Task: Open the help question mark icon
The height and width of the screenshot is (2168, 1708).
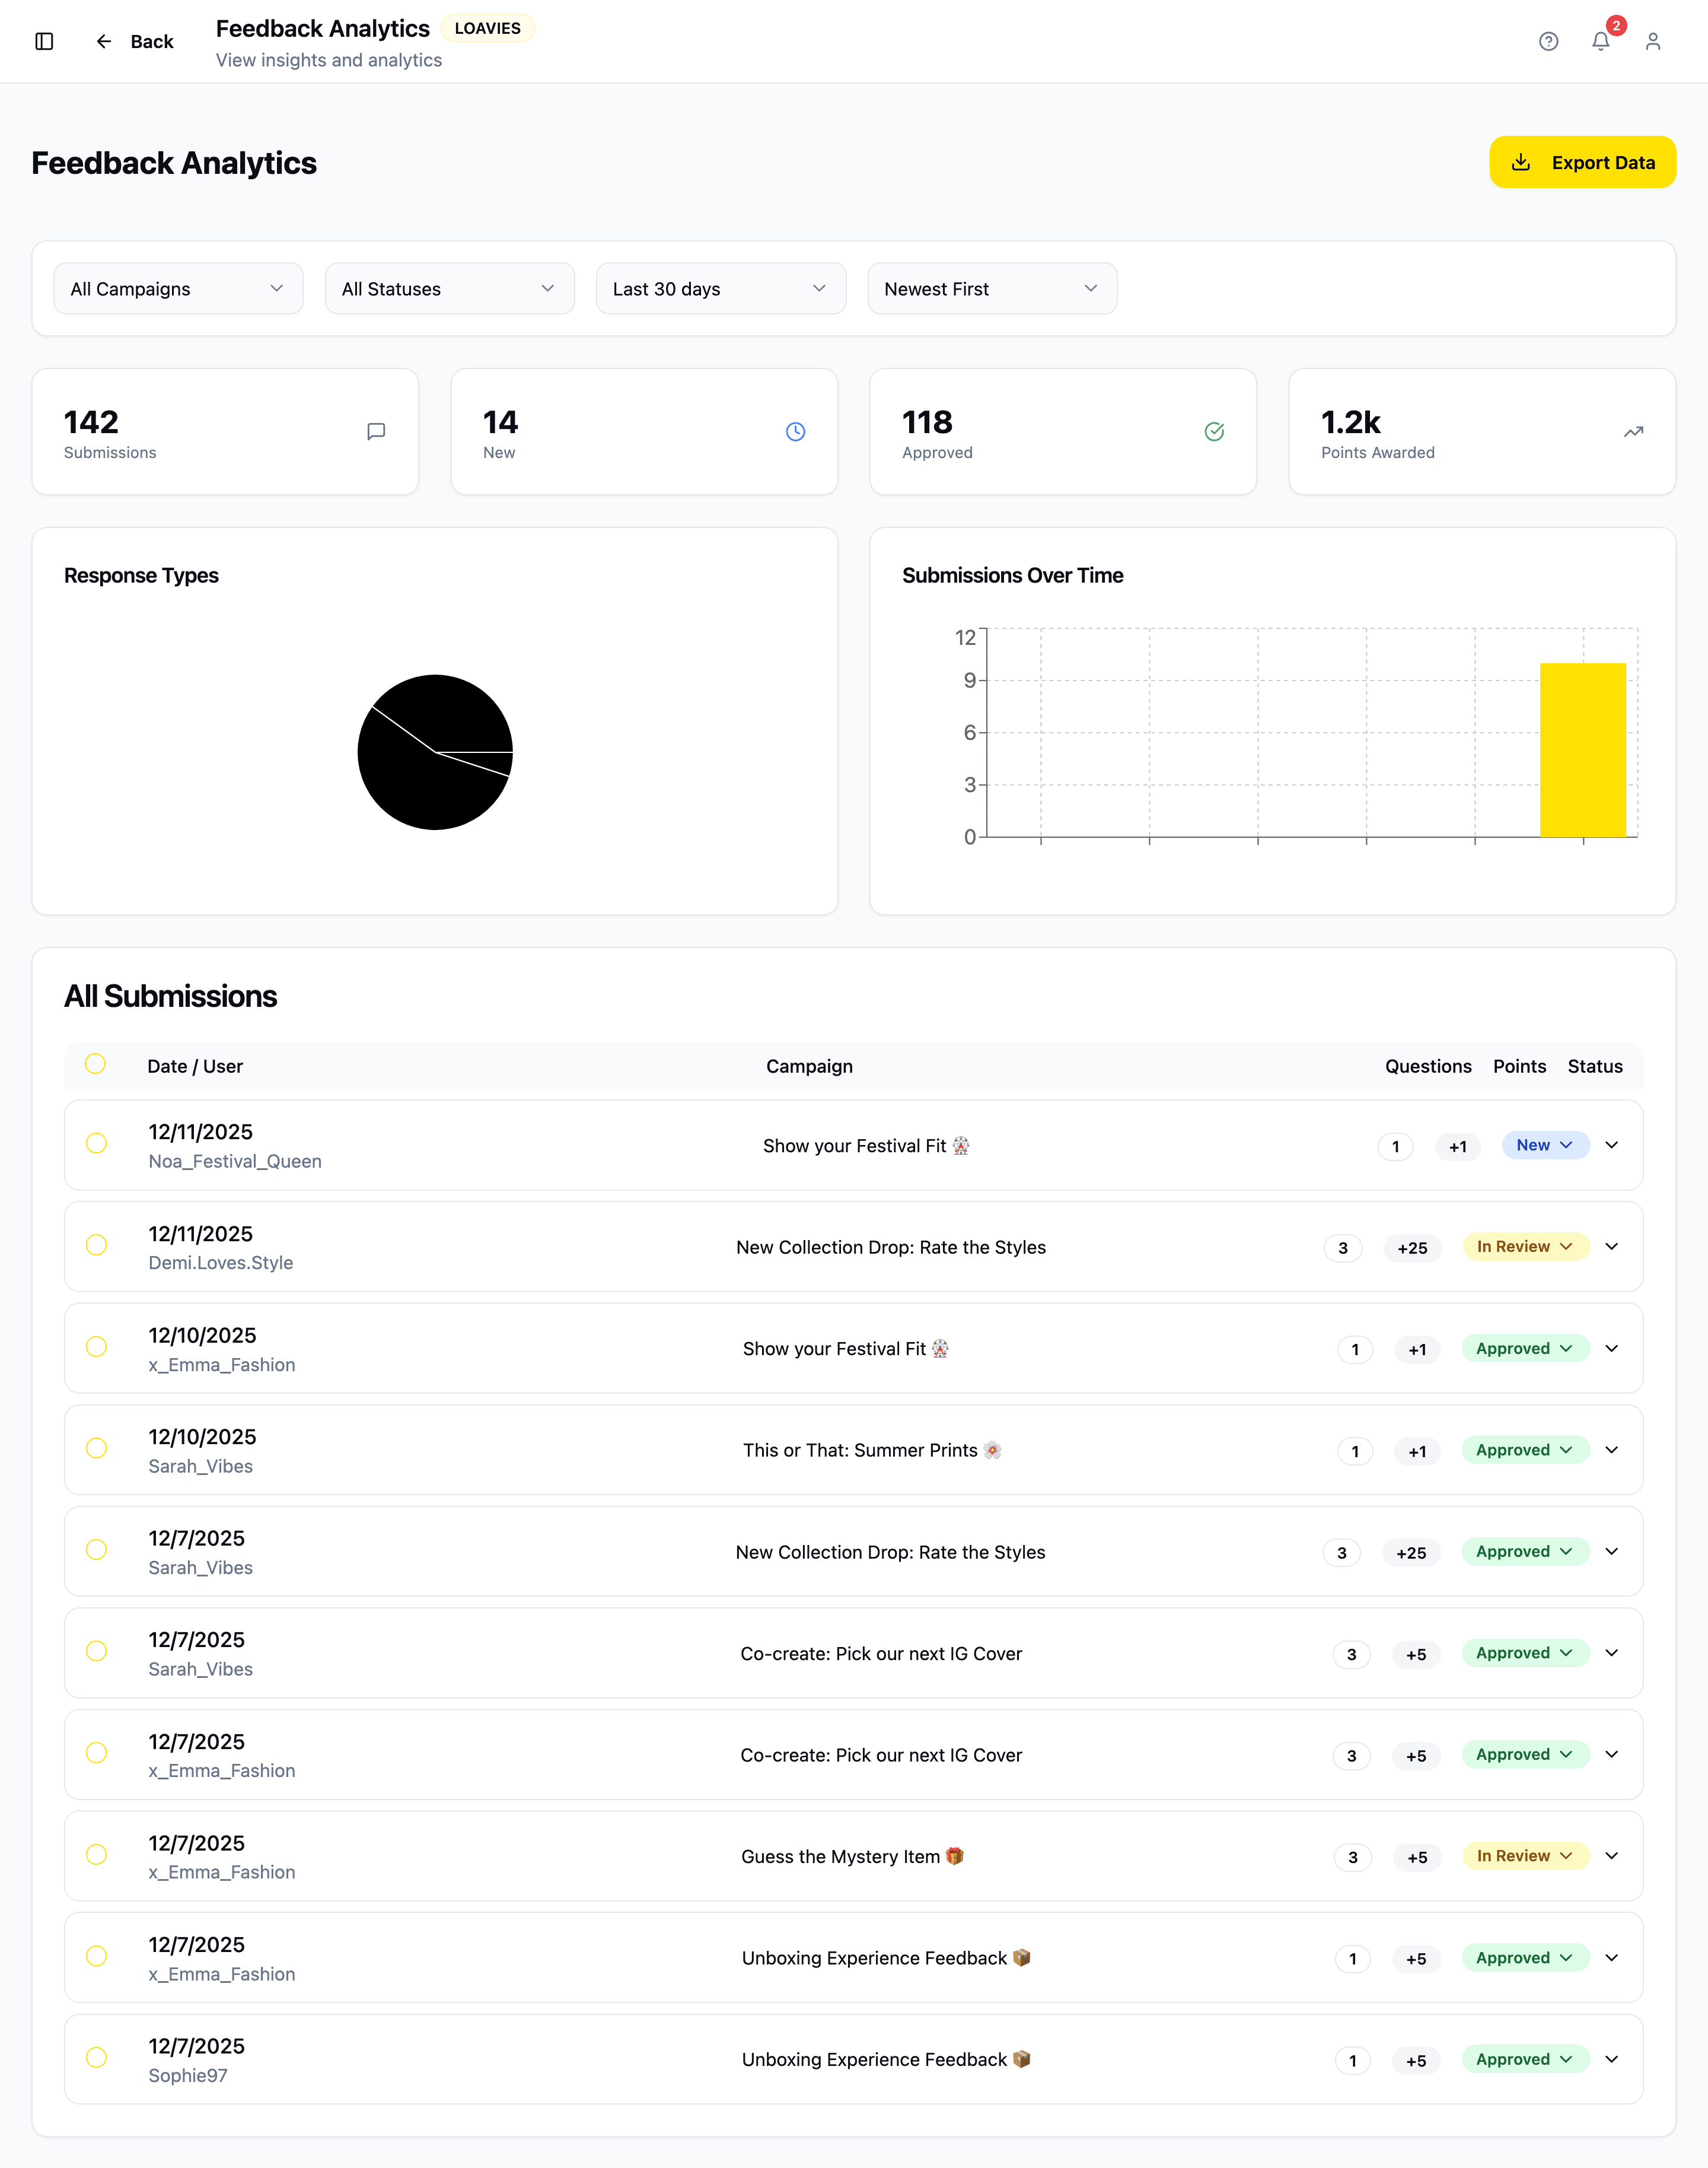Action: point(1548,41)
